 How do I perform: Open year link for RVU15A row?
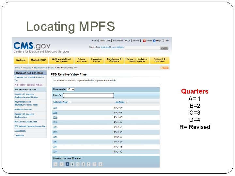(55, 122)
